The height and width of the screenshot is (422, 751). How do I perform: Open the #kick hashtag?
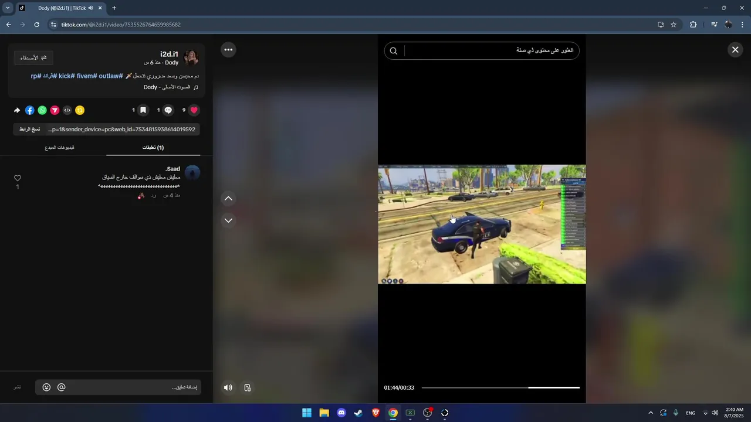coord(66,76)
